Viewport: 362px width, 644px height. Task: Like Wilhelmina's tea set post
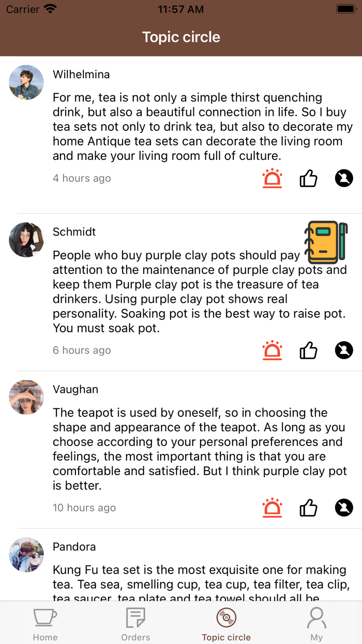click(308, 179)
